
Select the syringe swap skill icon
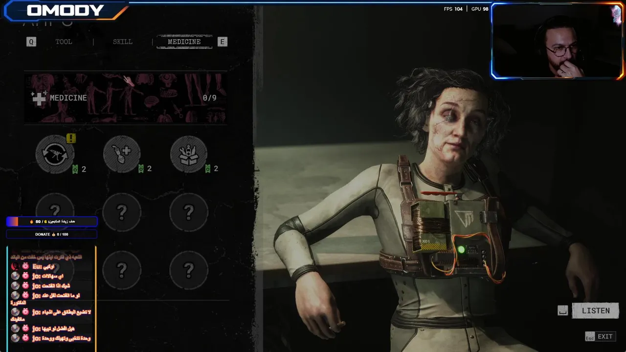tap(55, 154)
